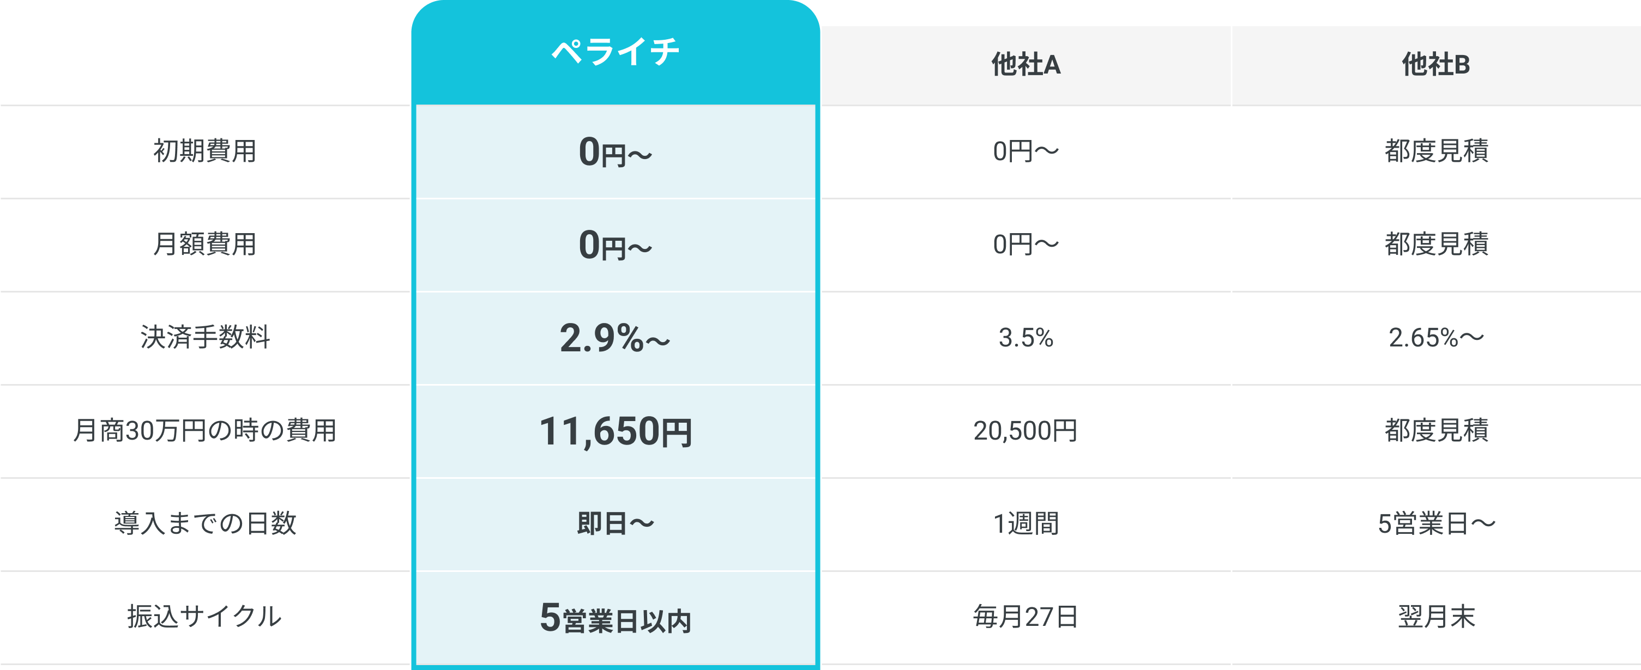Click the 毎月27日 cell
The height and width of the screenshot is (670, 1641).
tap(1025, 617)
